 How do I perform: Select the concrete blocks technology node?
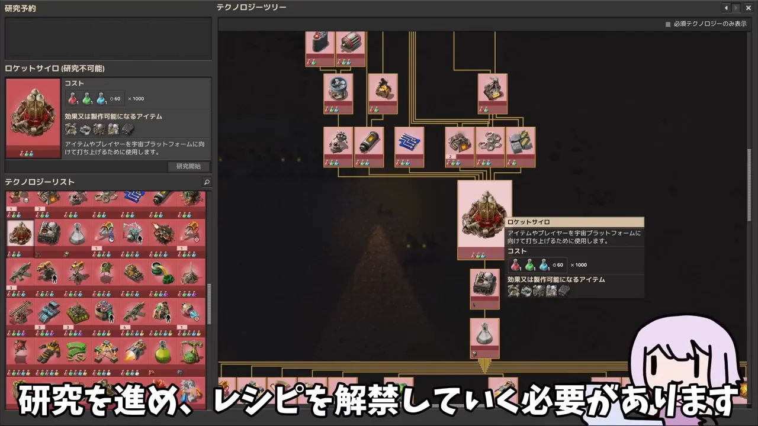point(521,147)
